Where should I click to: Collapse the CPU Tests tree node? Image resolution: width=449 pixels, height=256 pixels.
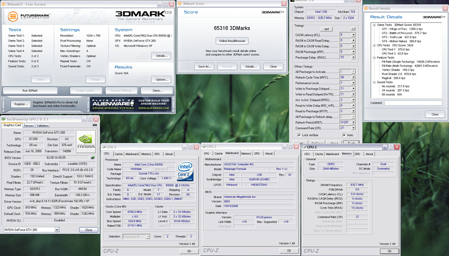pos(374,45)
